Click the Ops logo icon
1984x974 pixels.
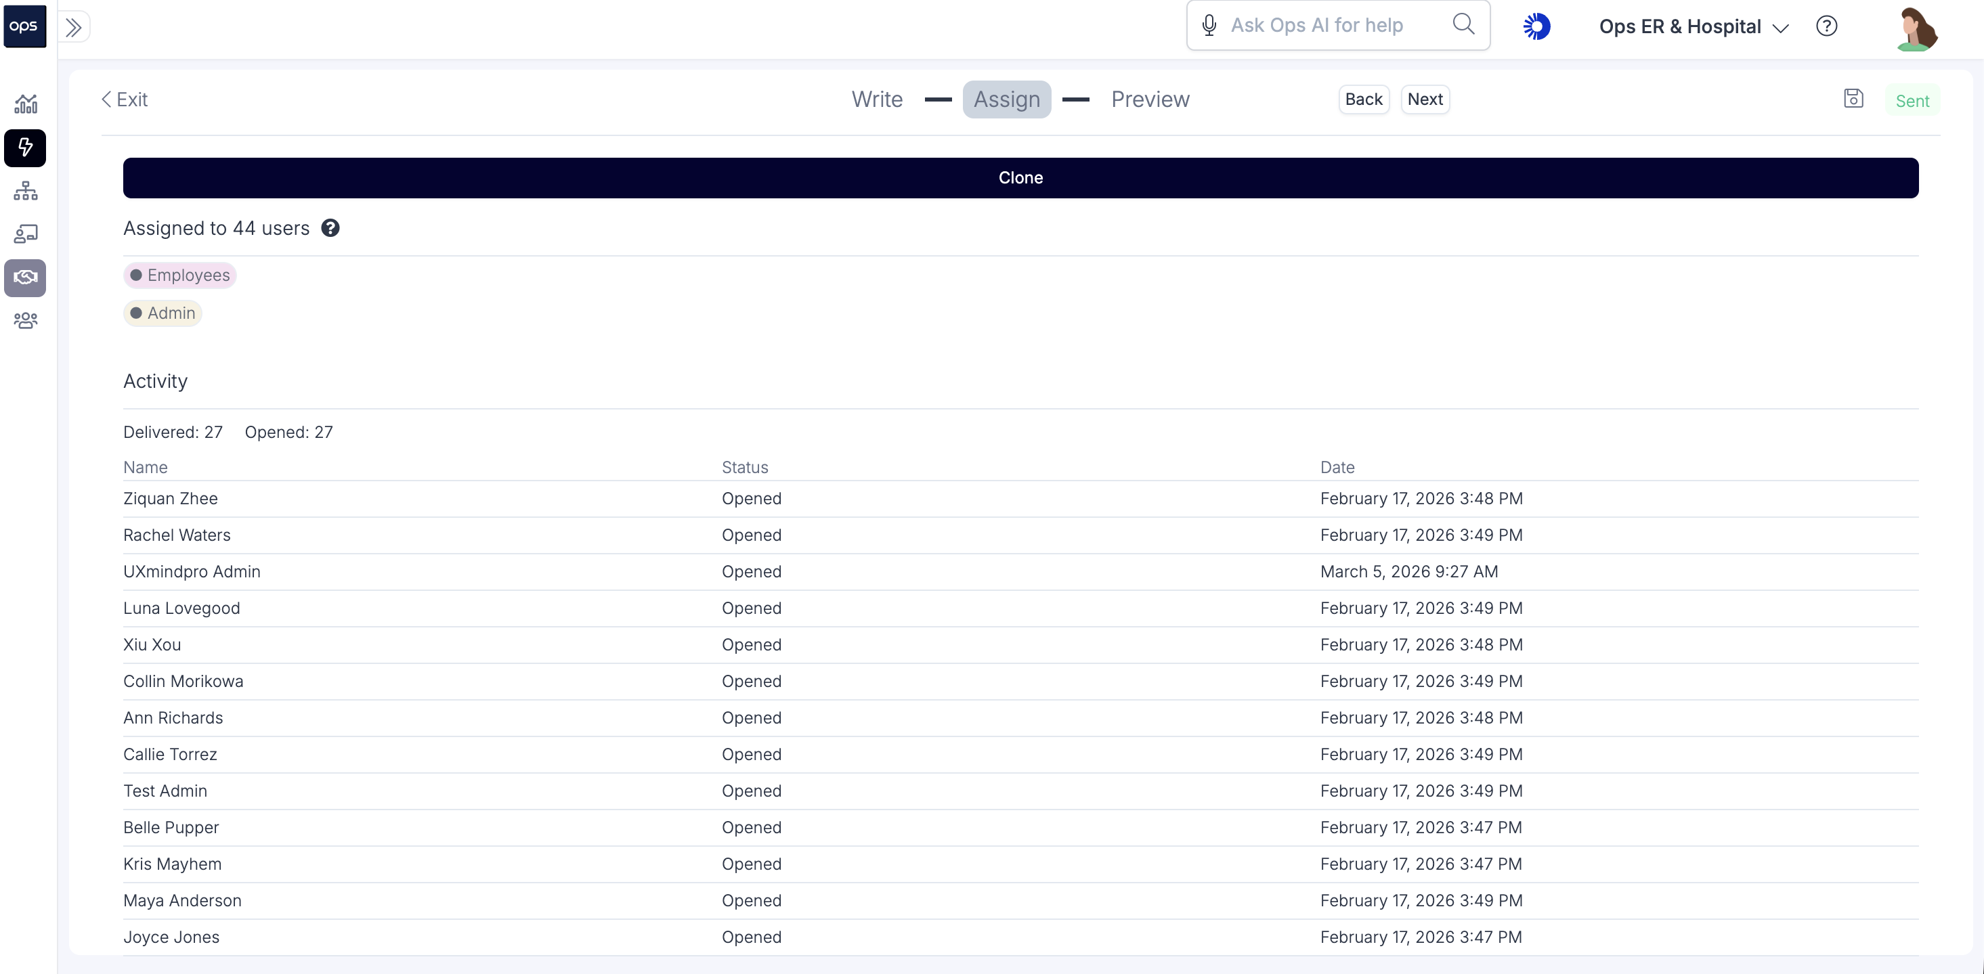[x=24, y=26]
